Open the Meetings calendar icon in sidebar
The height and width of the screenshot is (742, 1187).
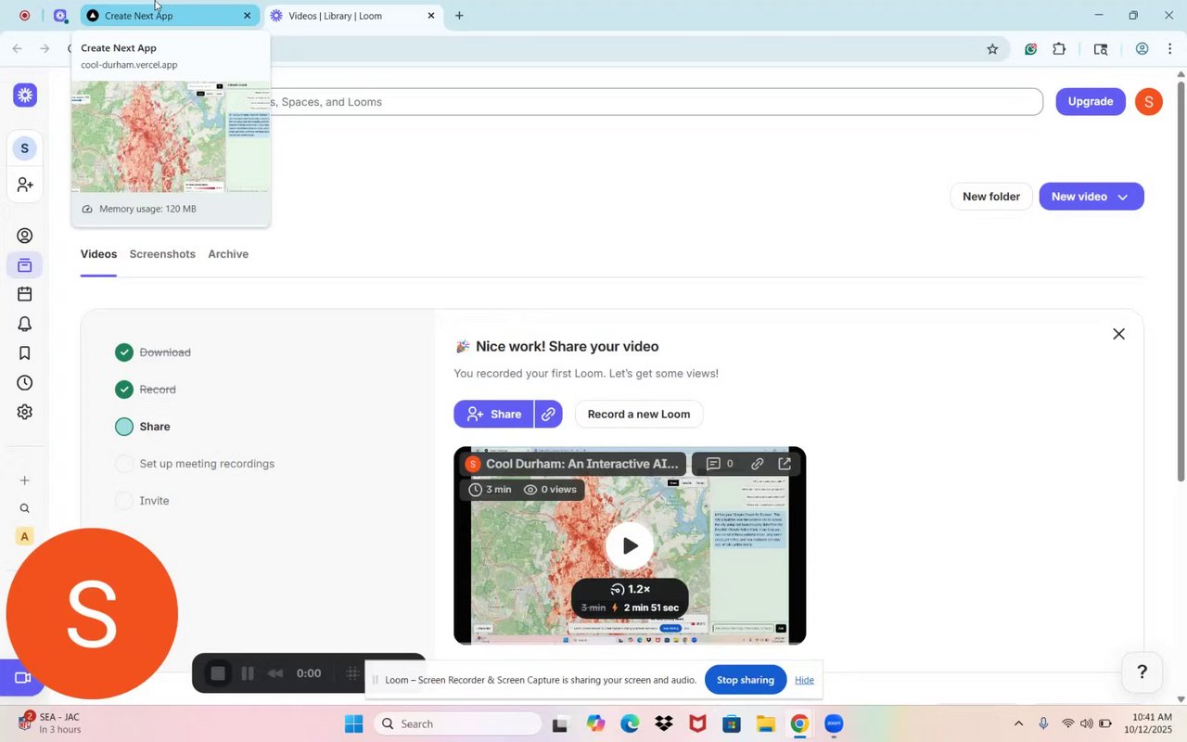tap(25, 294)
